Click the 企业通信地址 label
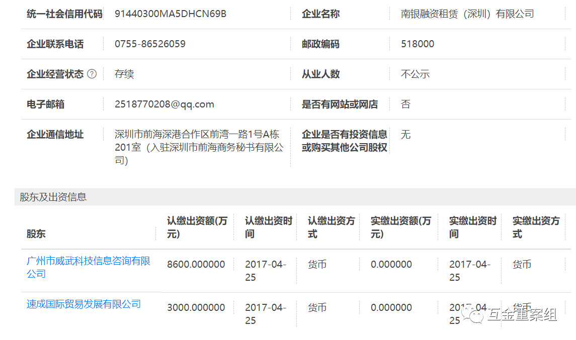 coord(55,134)
